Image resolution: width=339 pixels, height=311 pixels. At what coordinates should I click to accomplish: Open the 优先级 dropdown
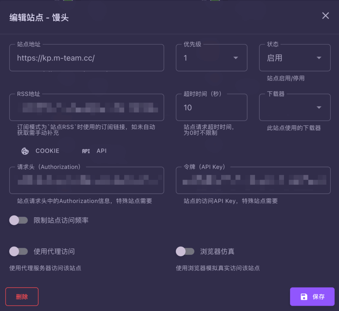tap(211, 58)
